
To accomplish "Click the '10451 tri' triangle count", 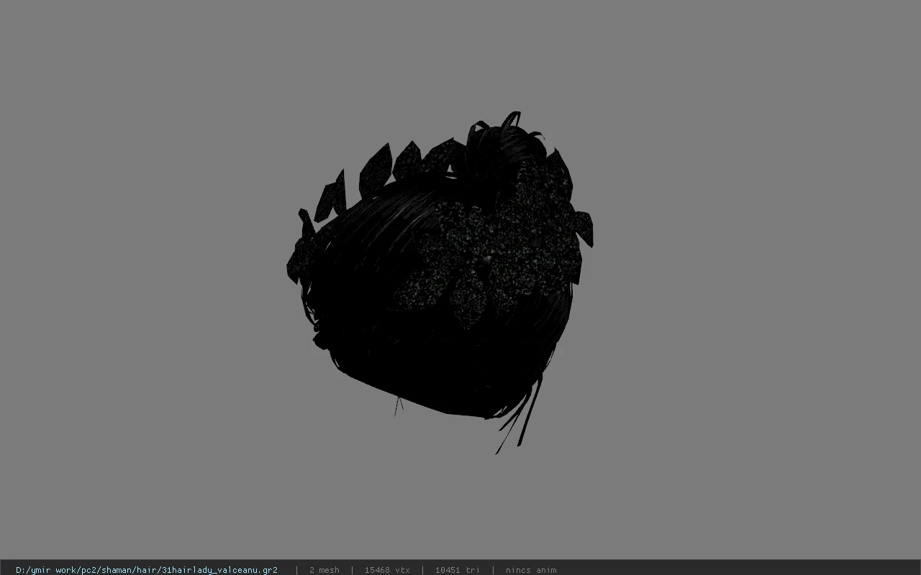I will point(457,570).
